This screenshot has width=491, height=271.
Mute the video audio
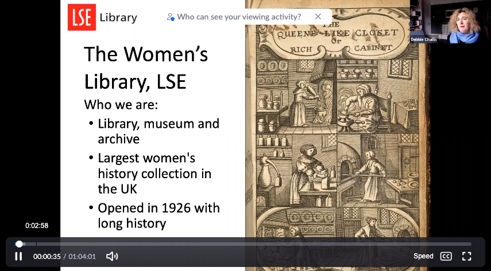pos(112,256)
